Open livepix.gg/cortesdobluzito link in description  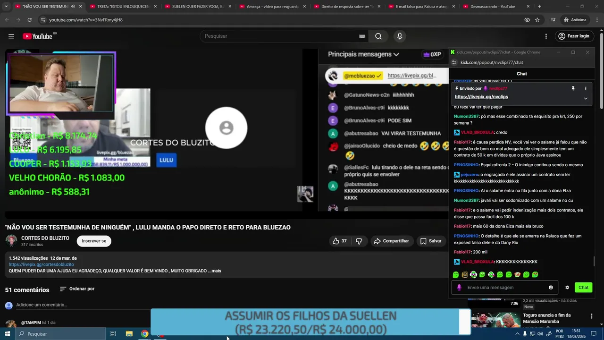point(42,264)
